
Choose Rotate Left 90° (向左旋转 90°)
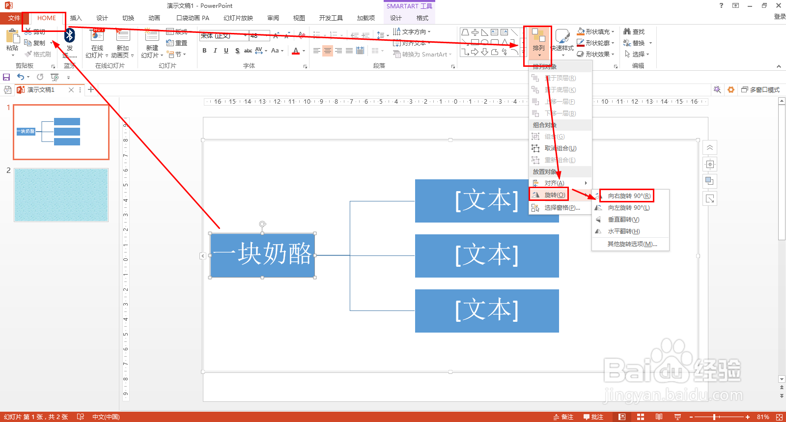point(630,207)
